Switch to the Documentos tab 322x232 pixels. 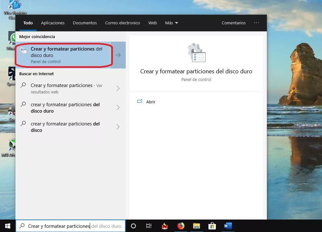[x=85, y=23]
